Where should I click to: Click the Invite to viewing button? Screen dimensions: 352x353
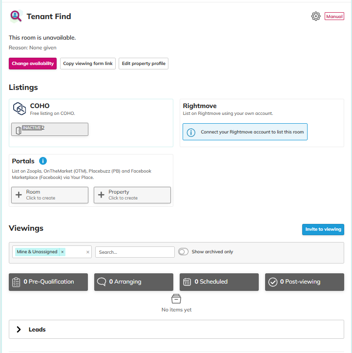click(x=323, y=229)
